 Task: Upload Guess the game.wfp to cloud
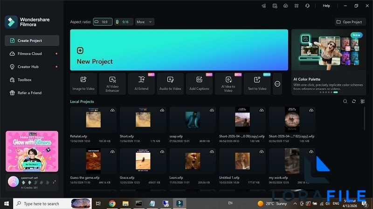click(112, 152)
